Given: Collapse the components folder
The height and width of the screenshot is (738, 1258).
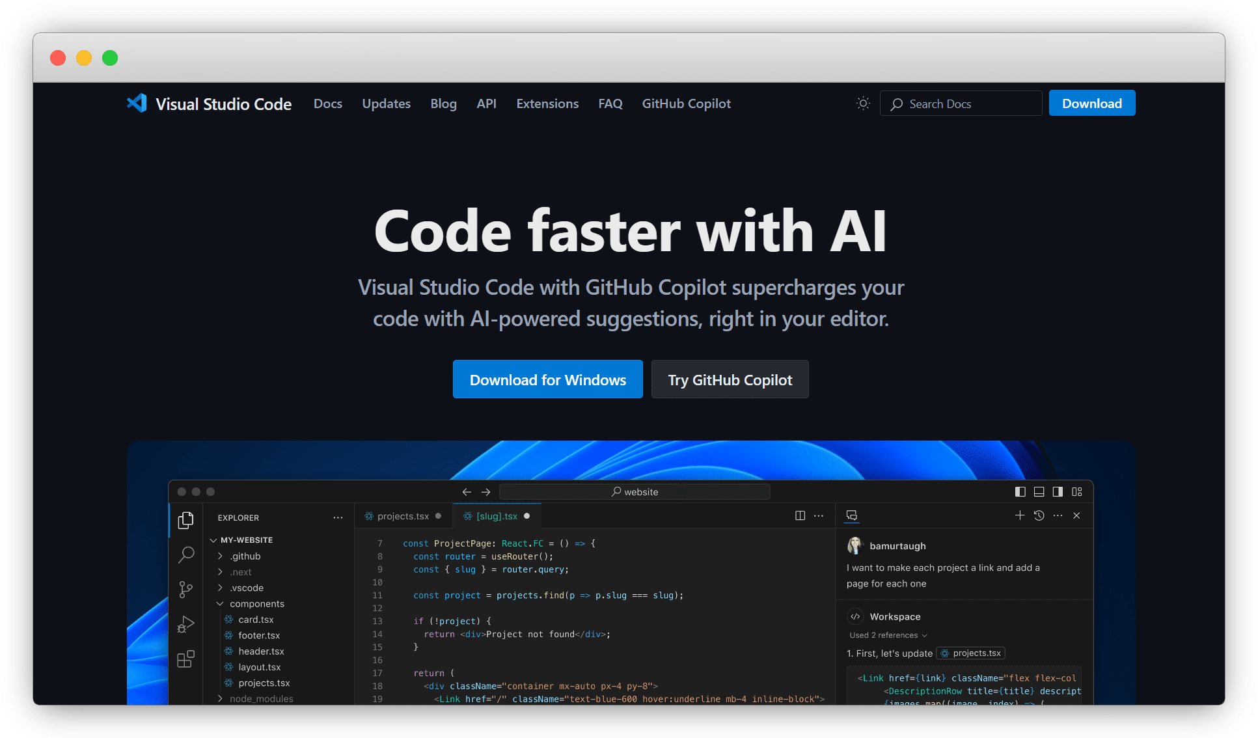Looking at the screenshot, I should [x=221, y=604].
